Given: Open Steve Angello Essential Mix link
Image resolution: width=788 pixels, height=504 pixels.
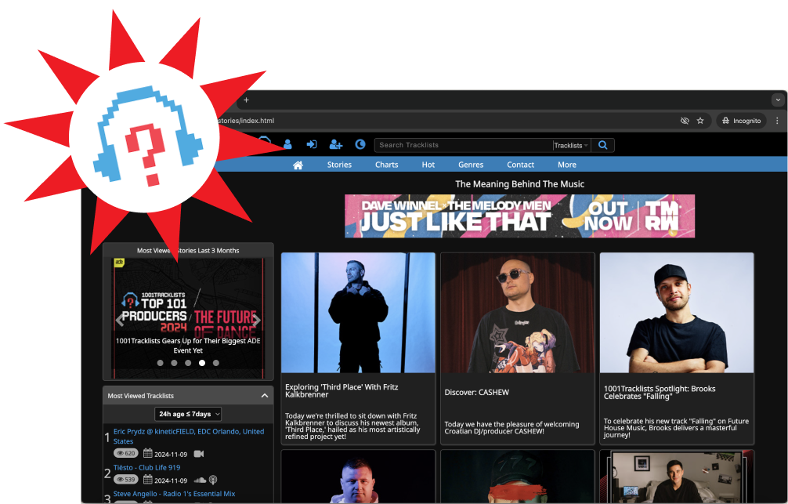Looking at the screenshot, I should click(174, 494).
